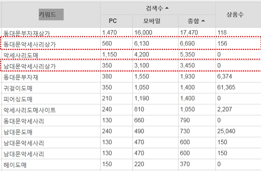
Task: Click PC value 1,470
Action: point(109,33)
